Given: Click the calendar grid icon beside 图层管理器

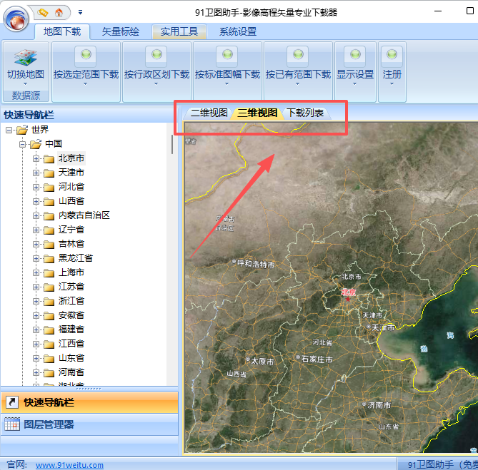Looking at the screenshot, I should pyautogui.click(x=12, y=424).
